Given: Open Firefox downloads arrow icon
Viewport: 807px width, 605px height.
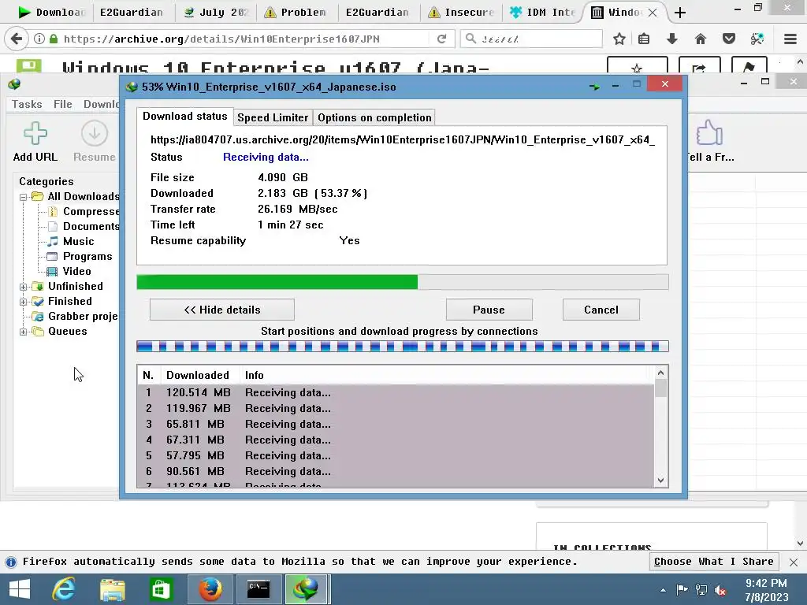Looking at the screenshot, I should [671, 39].
